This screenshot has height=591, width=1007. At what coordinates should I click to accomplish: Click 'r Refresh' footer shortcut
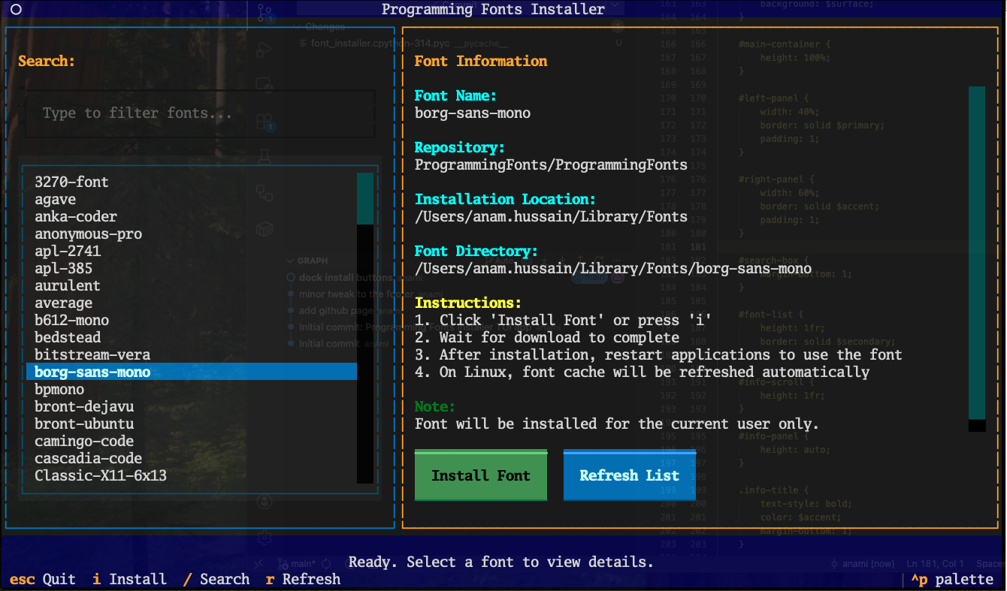coord(303,579)
